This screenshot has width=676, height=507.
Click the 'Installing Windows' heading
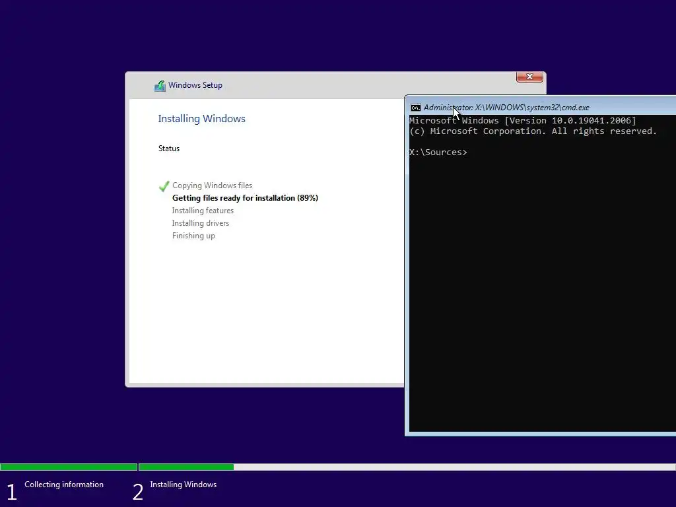pos(201,119)
